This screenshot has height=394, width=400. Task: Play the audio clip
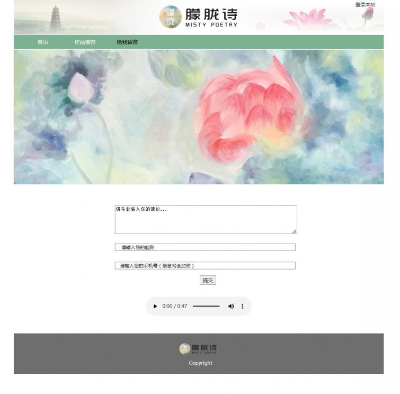(x=155, y=306)
